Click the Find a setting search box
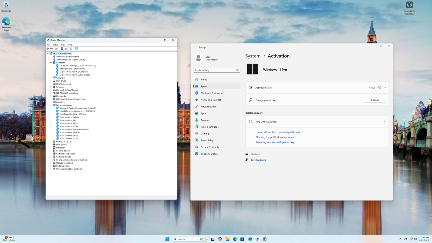The height and width of the screenshot is (243, 432). [x=217, y=70]
